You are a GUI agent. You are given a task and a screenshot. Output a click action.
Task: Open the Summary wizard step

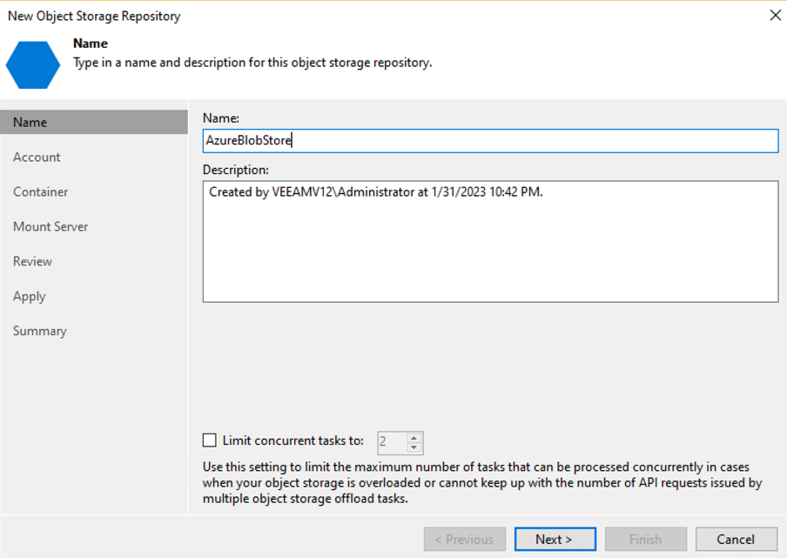coord(39,332)
